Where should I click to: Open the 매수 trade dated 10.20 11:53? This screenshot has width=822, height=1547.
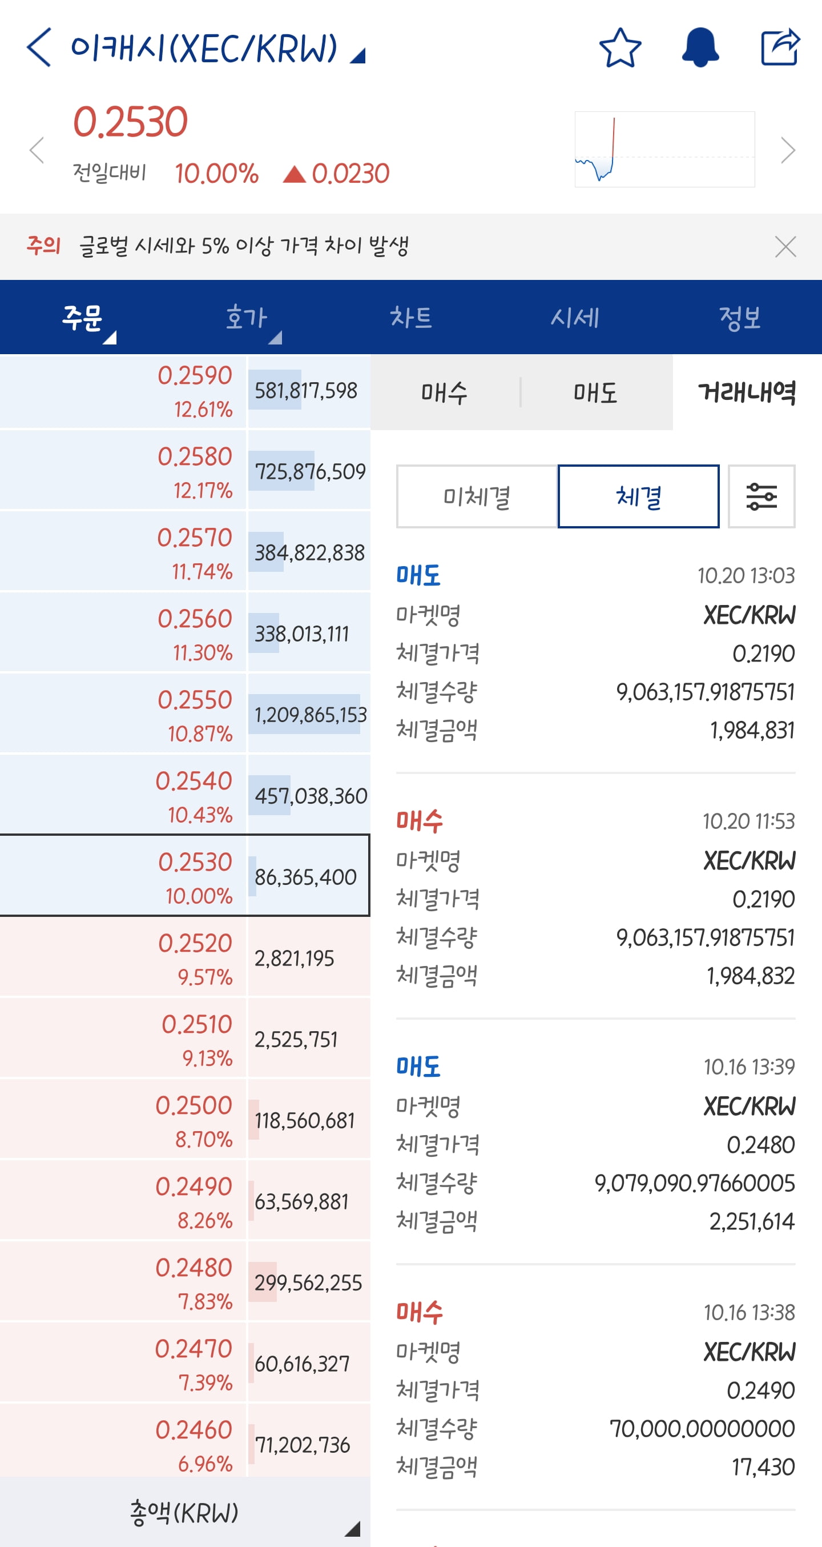tap(596, 899)
